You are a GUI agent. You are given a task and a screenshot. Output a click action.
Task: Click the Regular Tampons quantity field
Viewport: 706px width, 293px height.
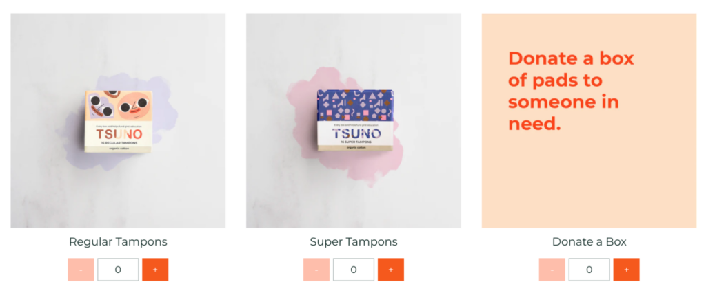pos(118,270)
